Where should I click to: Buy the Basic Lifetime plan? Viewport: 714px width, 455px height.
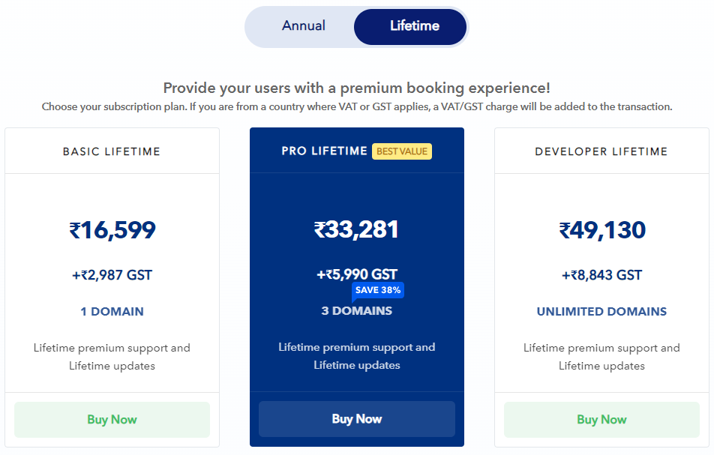tap(112, 420)
